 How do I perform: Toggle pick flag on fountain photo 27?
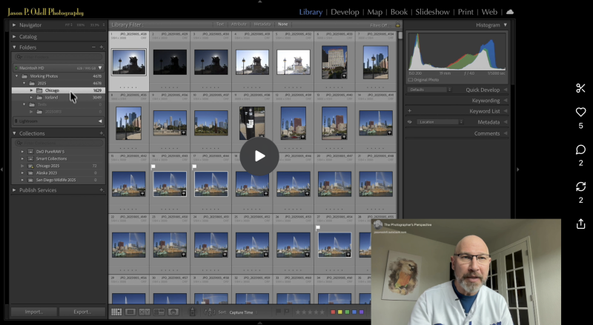click(318, 228)
